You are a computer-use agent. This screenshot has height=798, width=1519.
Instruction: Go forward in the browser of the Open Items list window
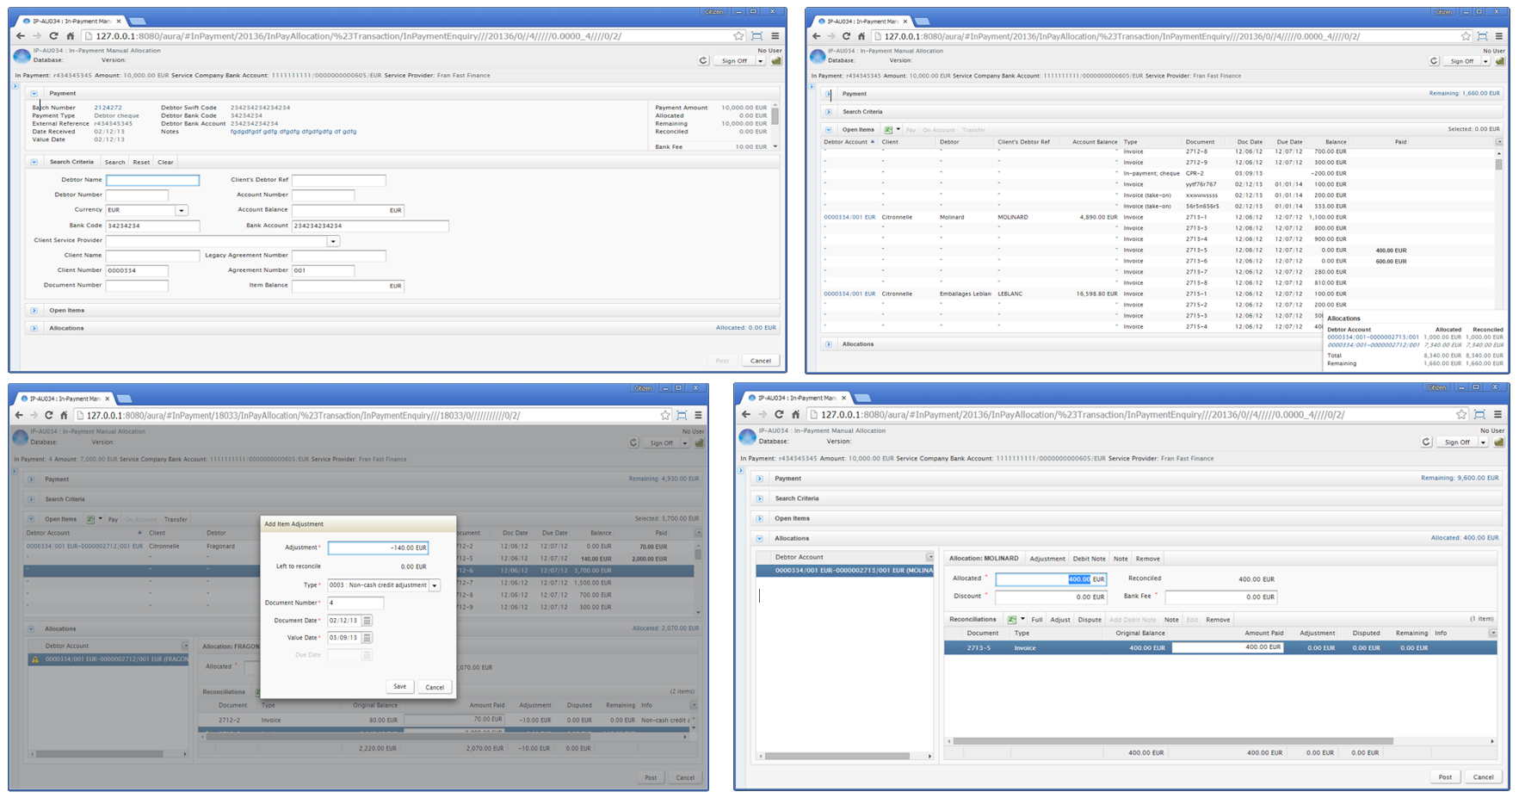(831, 36)
